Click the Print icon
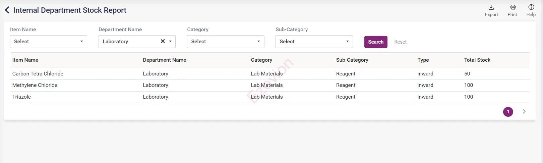The image size is (543, 163). pyautogui.click(x=512, y=7)
